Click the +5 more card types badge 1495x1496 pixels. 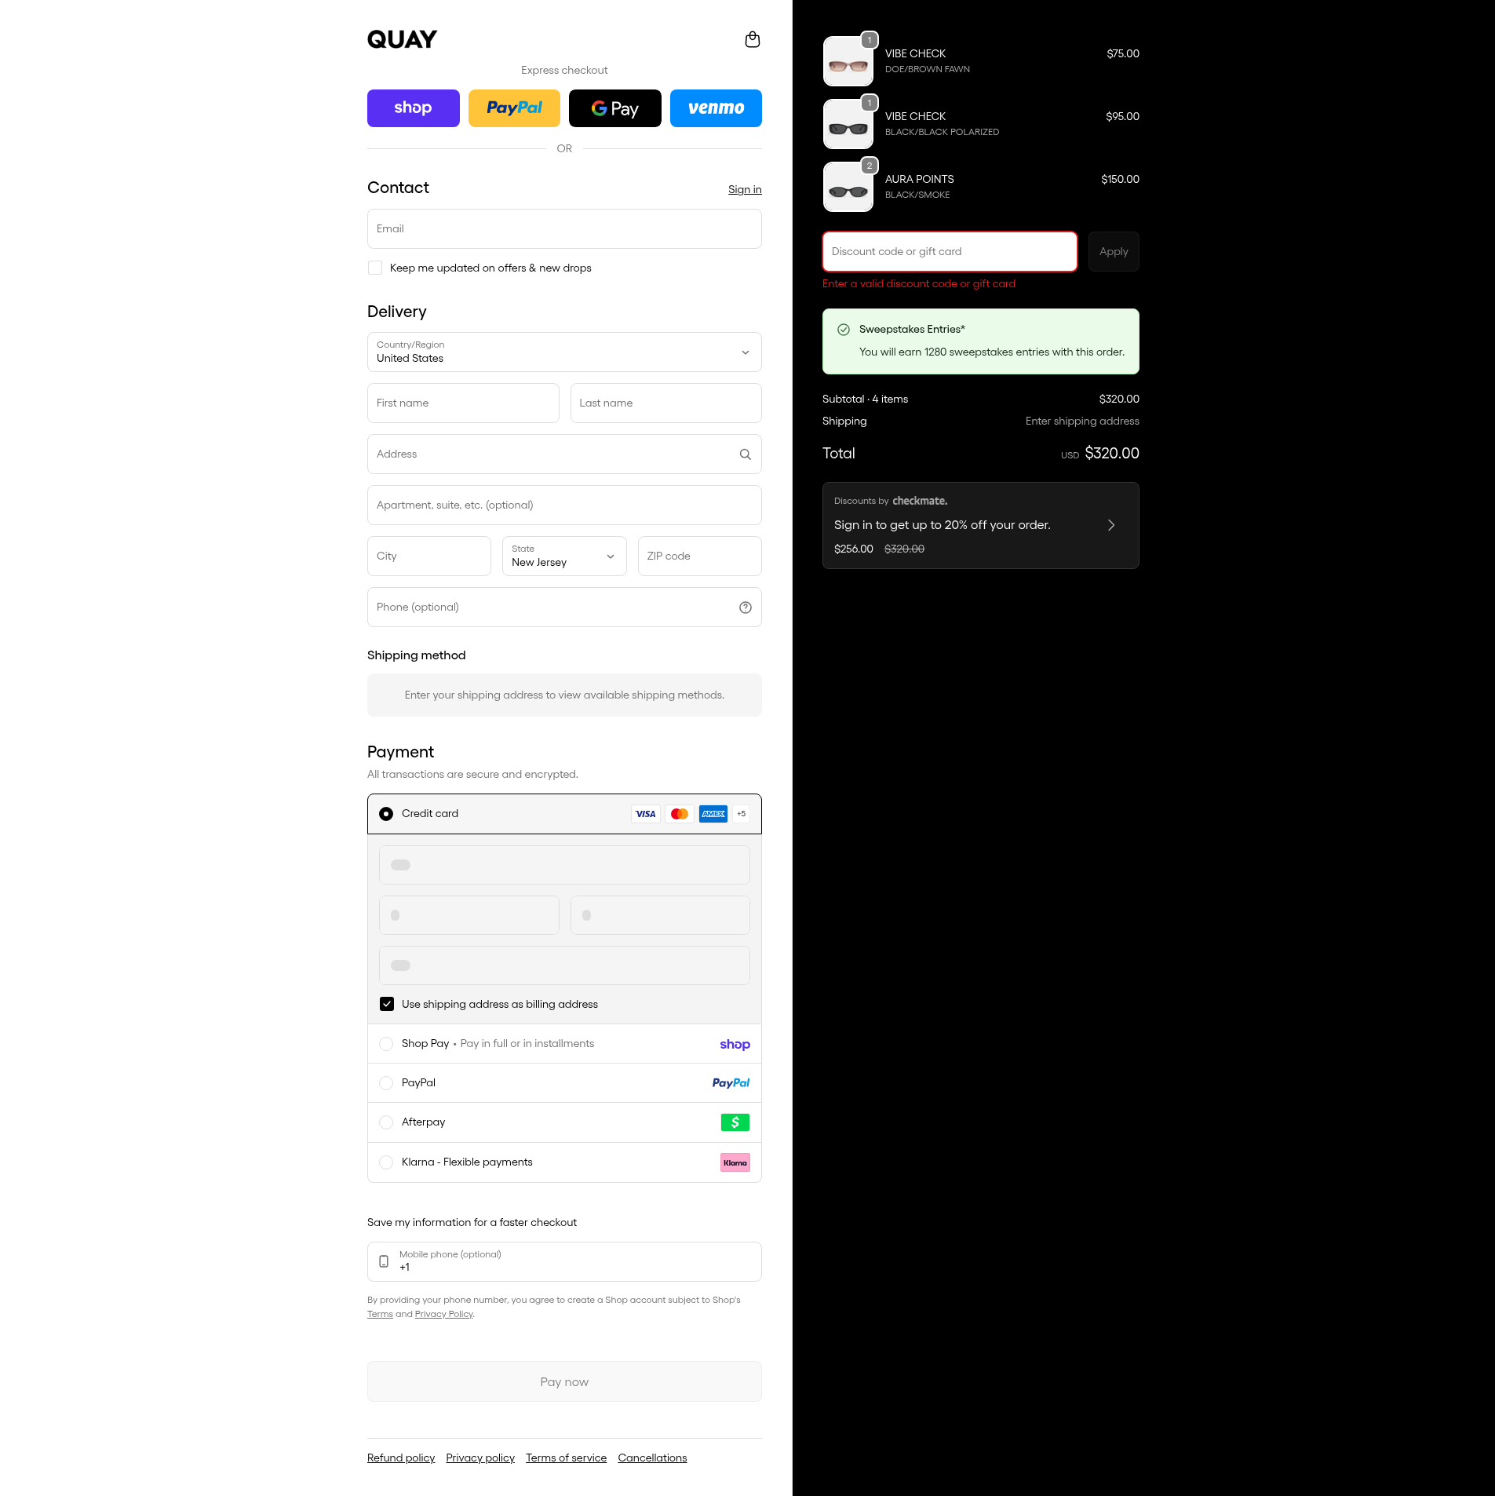[x=741, y=814]
